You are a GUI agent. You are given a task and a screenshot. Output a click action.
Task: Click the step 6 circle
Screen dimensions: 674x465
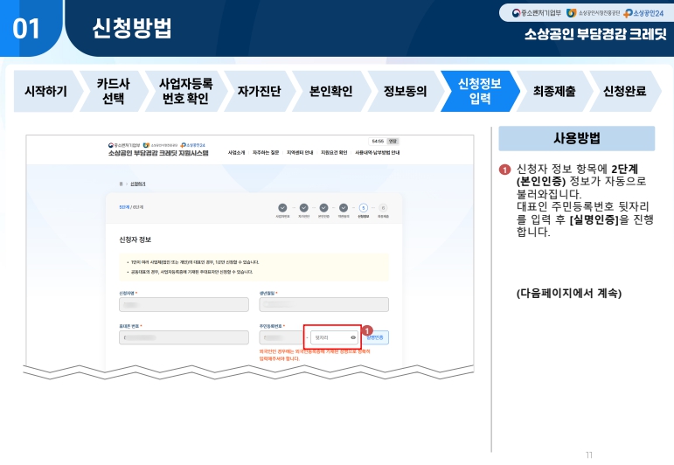(x=383, y=208)
